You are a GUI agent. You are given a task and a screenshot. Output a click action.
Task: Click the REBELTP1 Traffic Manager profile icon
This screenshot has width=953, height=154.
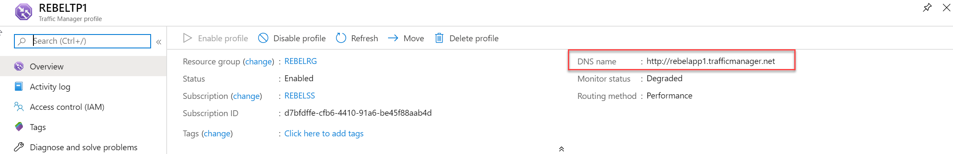coord(23,12)
